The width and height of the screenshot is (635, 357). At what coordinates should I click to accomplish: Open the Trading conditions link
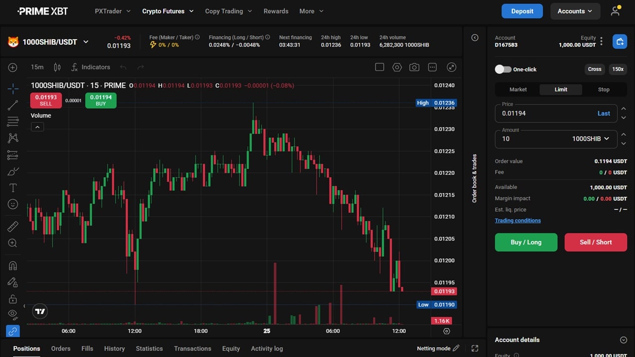tap(517, 220)
